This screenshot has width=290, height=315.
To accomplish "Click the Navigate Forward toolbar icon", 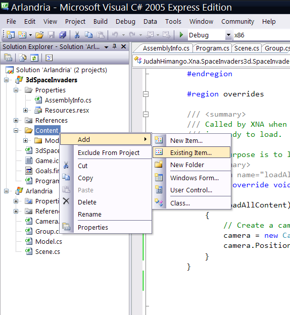I will (x=167, y=35).
